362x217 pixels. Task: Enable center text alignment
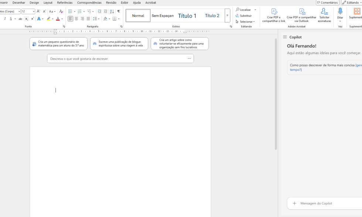click(x=76, y=18)
